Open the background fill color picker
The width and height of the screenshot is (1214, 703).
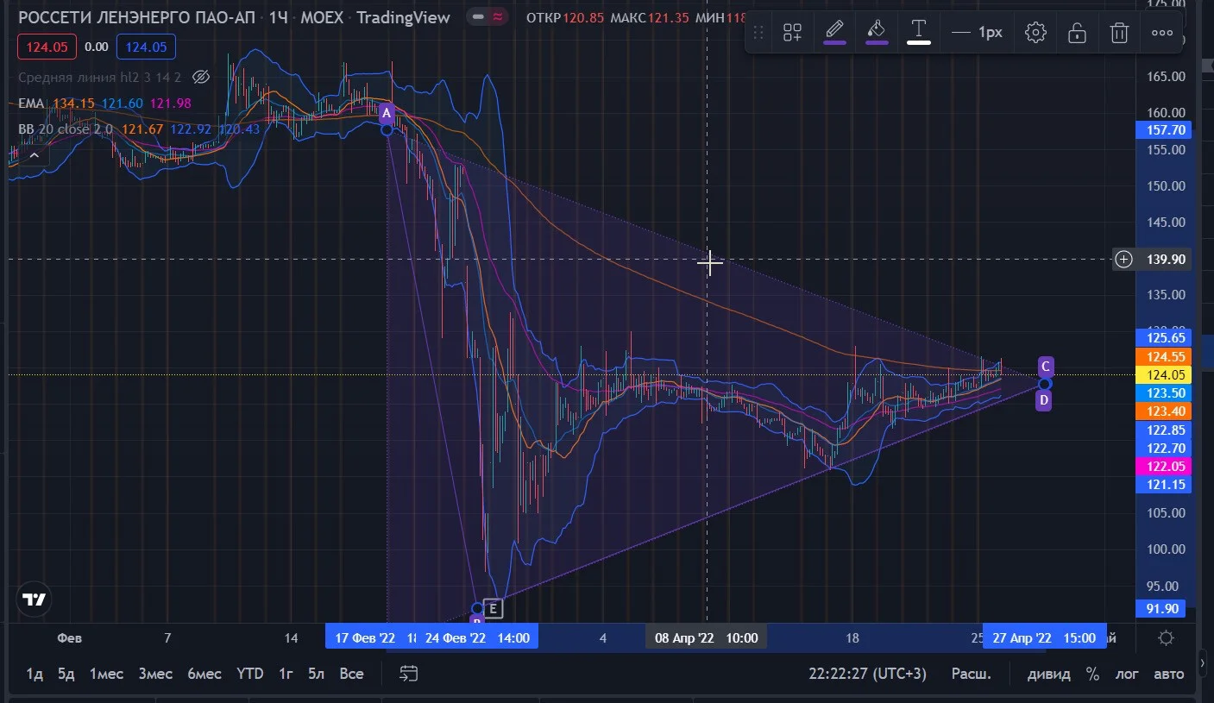(877, 32)
